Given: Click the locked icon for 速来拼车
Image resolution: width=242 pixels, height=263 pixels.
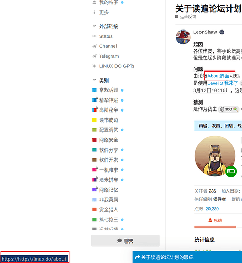Looking at the screenshot, I should click(94, 179).
